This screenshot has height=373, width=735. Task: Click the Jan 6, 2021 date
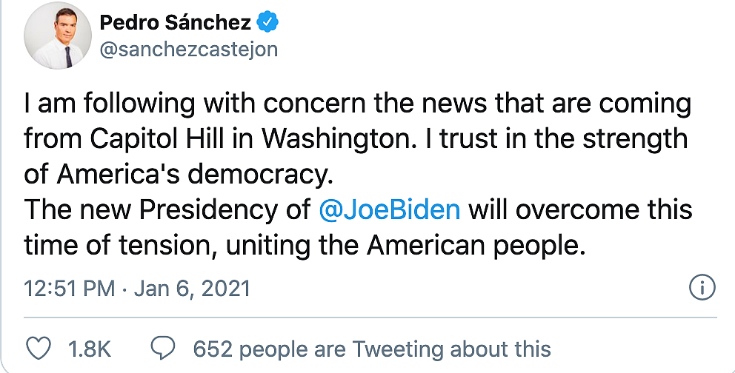[192, 289]
